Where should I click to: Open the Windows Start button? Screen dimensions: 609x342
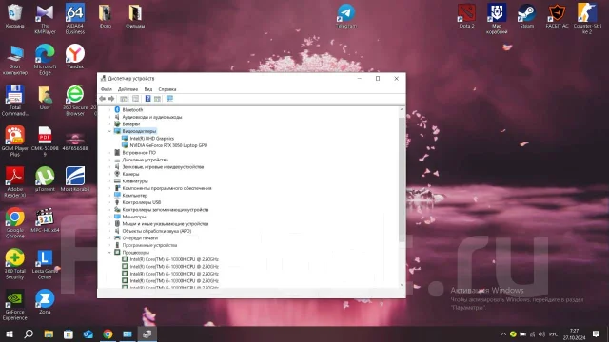pyautogui.click(x=10, y=333)
